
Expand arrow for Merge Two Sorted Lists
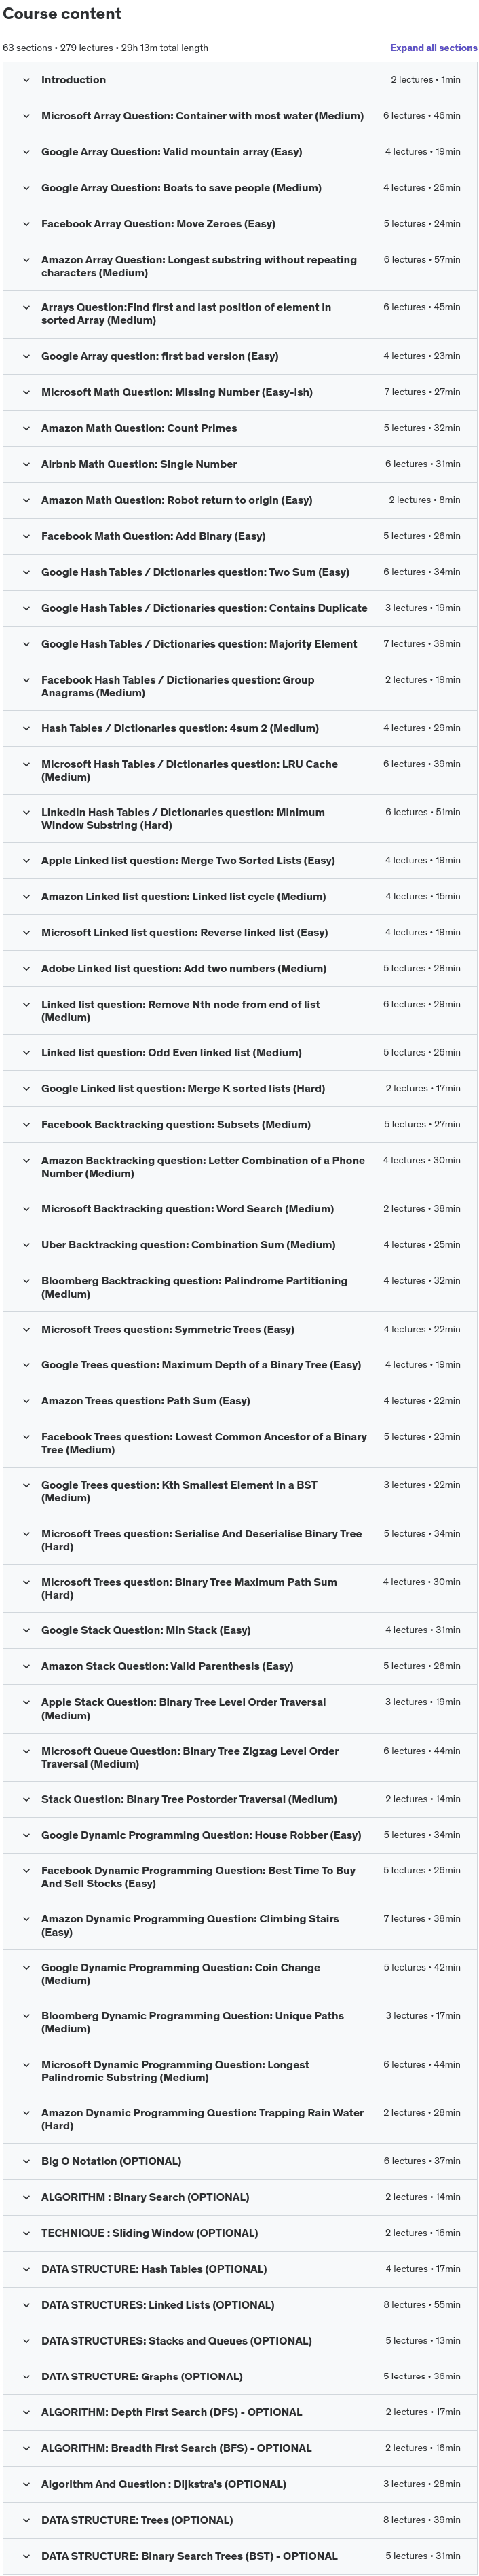[26, 860]
